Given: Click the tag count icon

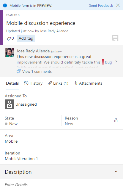Looking at the screenshot, I should click(9, 38).
